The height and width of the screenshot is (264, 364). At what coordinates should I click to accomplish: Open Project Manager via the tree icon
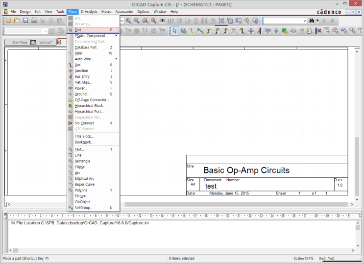coord(247,21)
